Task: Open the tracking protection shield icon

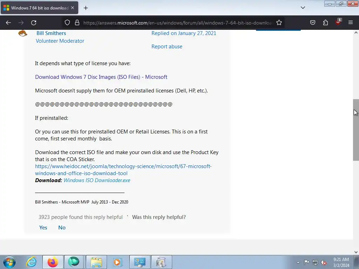Action: (67, 23)
